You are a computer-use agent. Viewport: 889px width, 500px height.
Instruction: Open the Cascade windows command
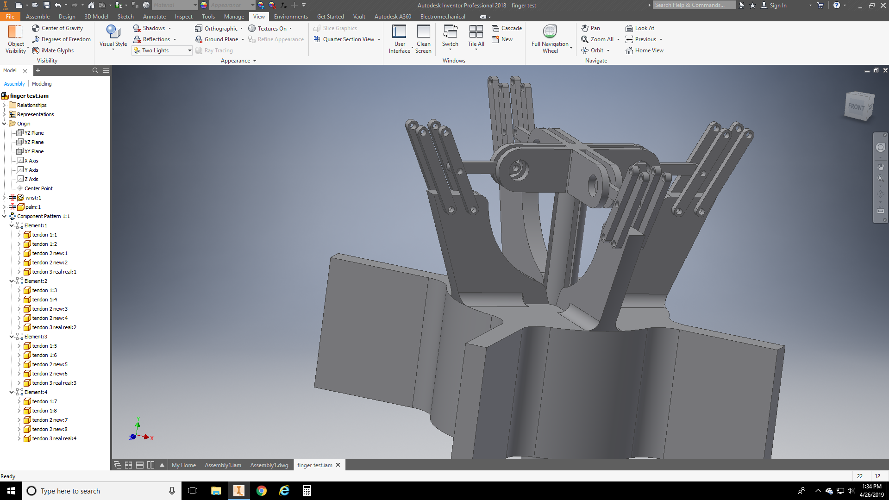tap(507, 28)
